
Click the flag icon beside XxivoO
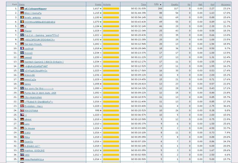(x=22, y=53)
